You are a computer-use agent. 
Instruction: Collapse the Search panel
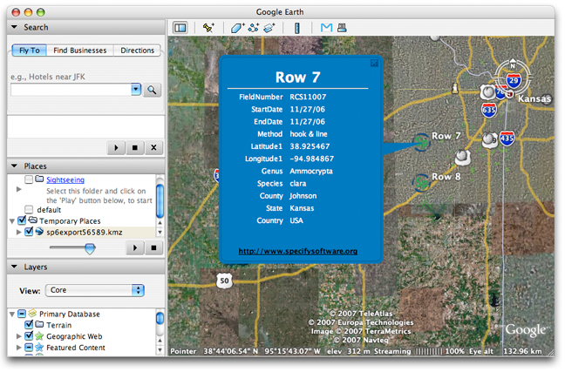(14, 27)
